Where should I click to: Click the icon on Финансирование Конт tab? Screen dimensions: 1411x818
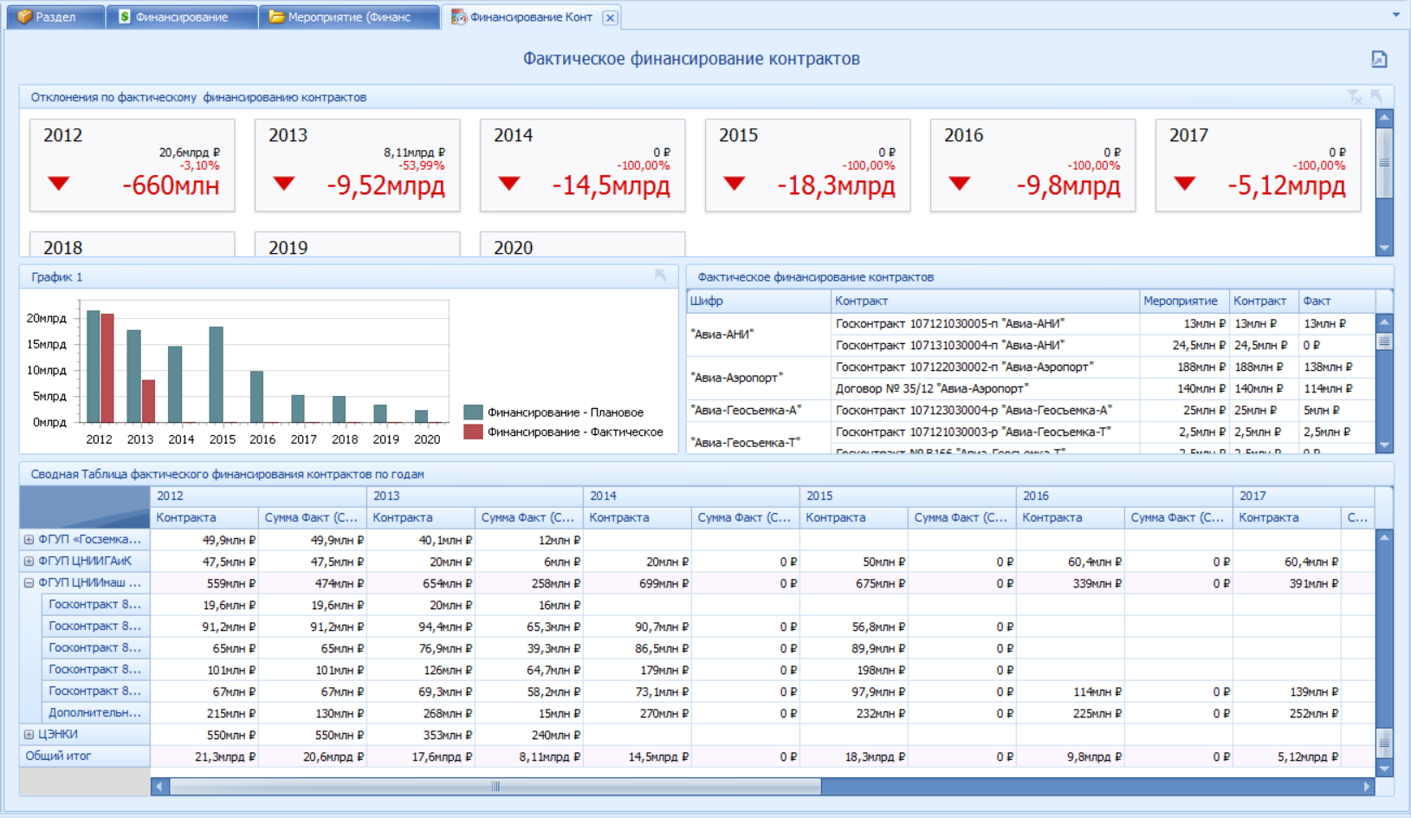pos(458,16)
